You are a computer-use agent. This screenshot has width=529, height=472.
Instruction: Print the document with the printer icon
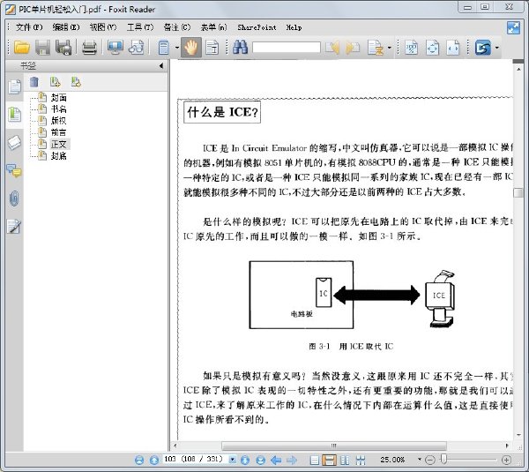(x=89, y=48)
